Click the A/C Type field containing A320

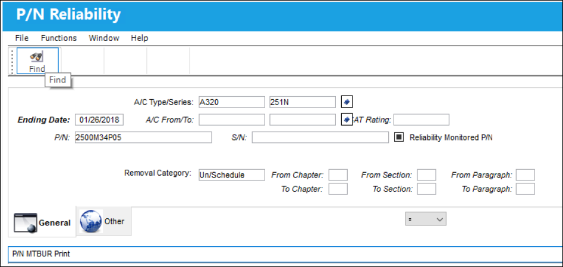click(x=232, y=102)
